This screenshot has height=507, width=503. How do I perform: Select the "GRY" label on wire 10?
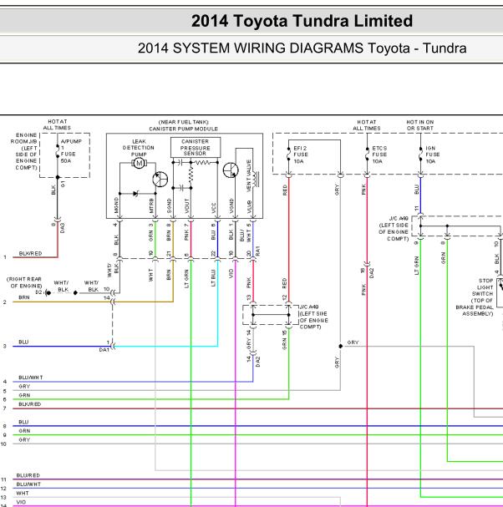tap(24, 439)
